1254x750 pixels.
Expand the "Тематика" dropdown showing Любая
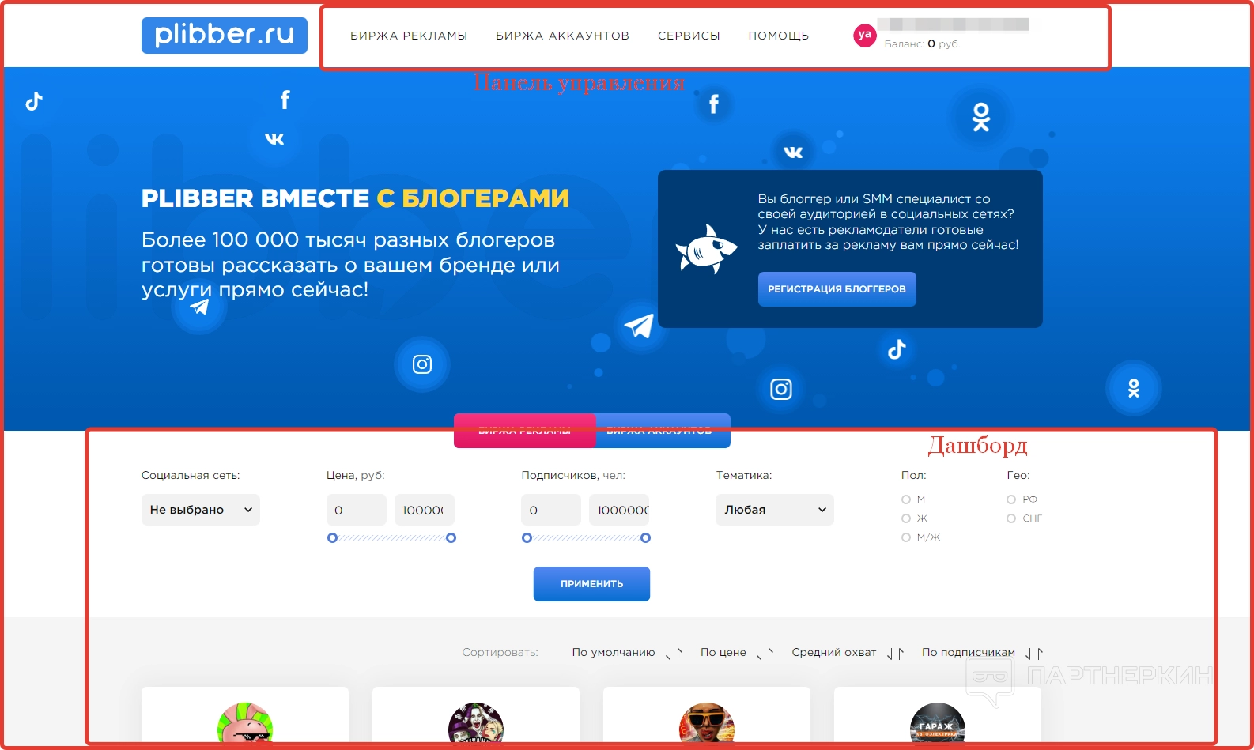(x=775, y=510)
